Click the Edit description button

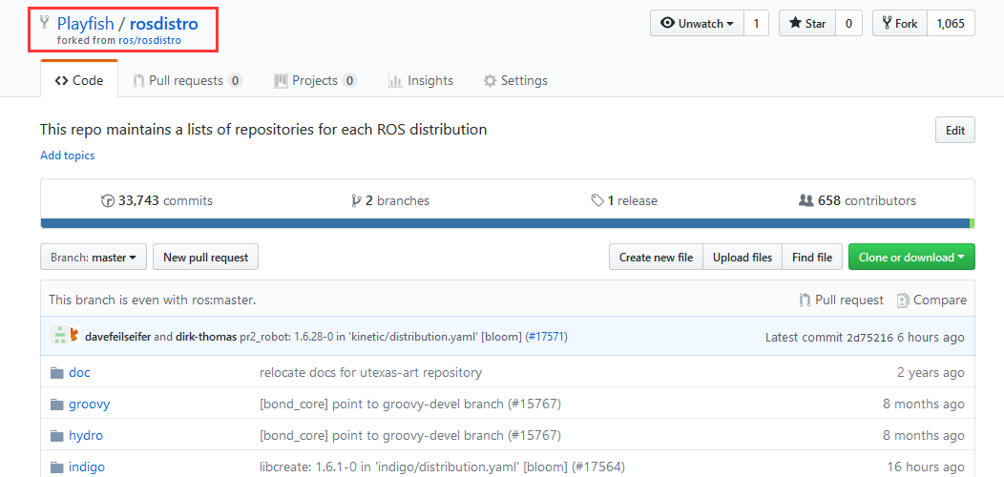pos(954,130)
